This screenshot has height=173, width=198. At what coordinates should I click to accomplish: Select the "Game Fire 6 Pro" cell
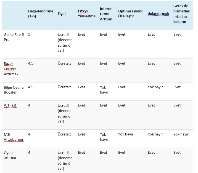[14, 37]
